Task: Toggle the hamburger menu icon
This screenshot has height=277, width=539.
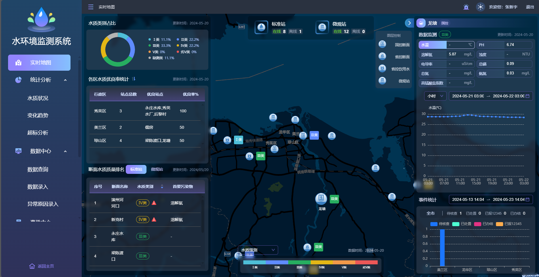Action: coord(91,7)
